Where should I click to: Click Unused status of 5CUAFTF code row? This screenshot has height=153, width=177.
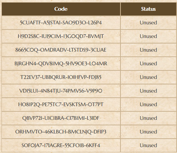pos(149,23)
